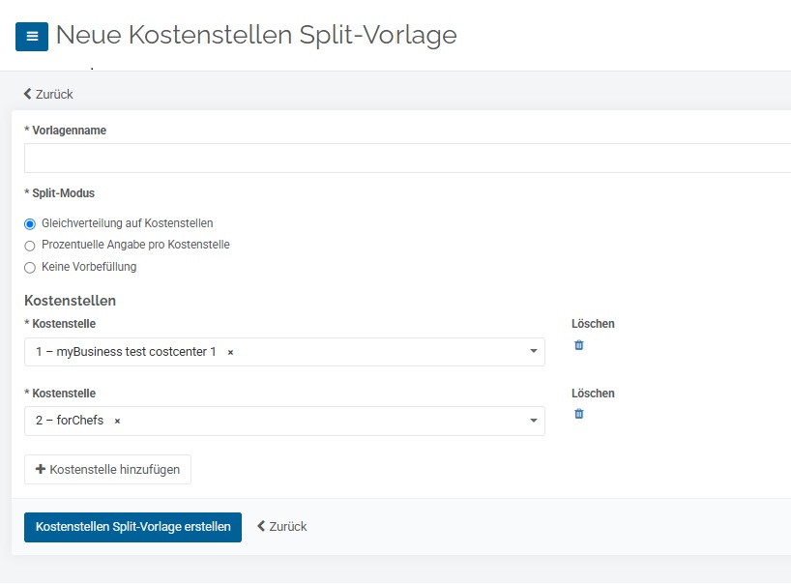
Task: Follow the Zurück link beside create button
Action: (282, 527)
